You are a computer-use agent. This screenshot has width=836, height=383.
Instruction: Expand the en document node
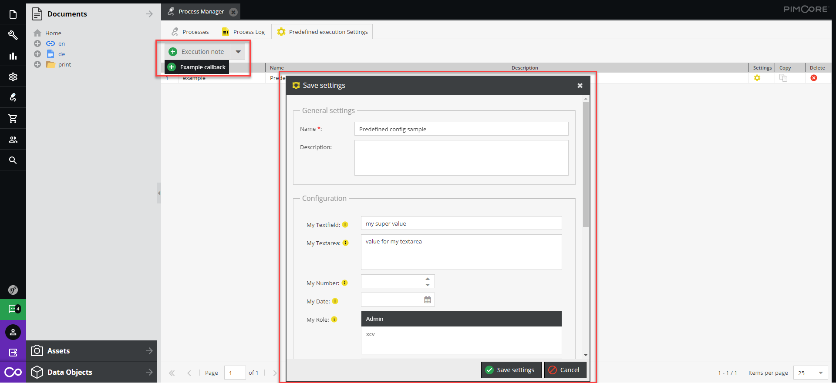pyautogui.click(x=37, y=43)
